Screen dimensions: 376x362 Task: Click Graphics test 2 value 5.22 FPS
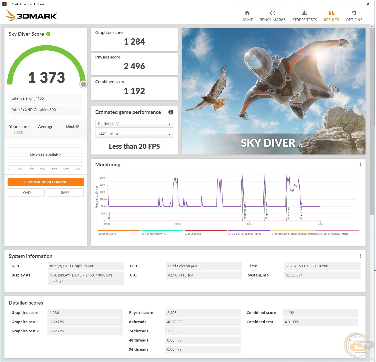click(85, 331)
